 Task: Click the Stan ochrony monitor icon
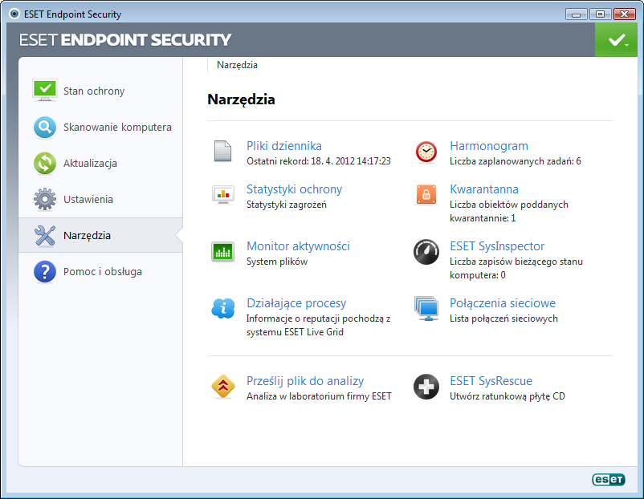[x=45, y=91]
